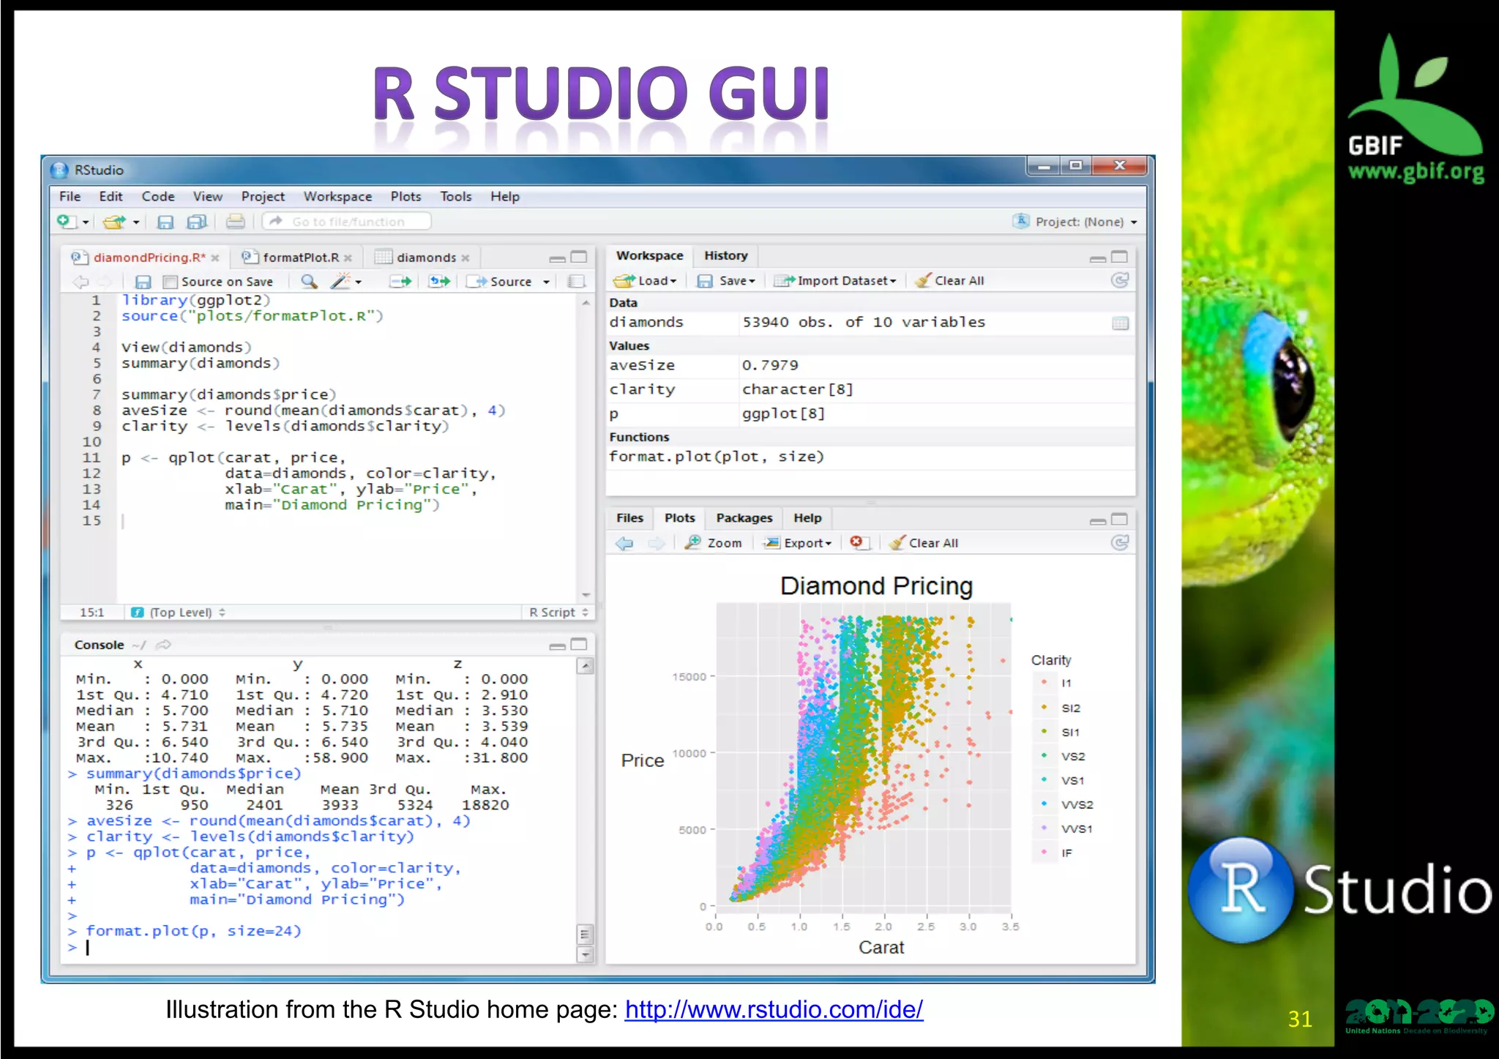Expand the recent files dropdown arrow
1499x1059 pixels.
tap(136, 222)
